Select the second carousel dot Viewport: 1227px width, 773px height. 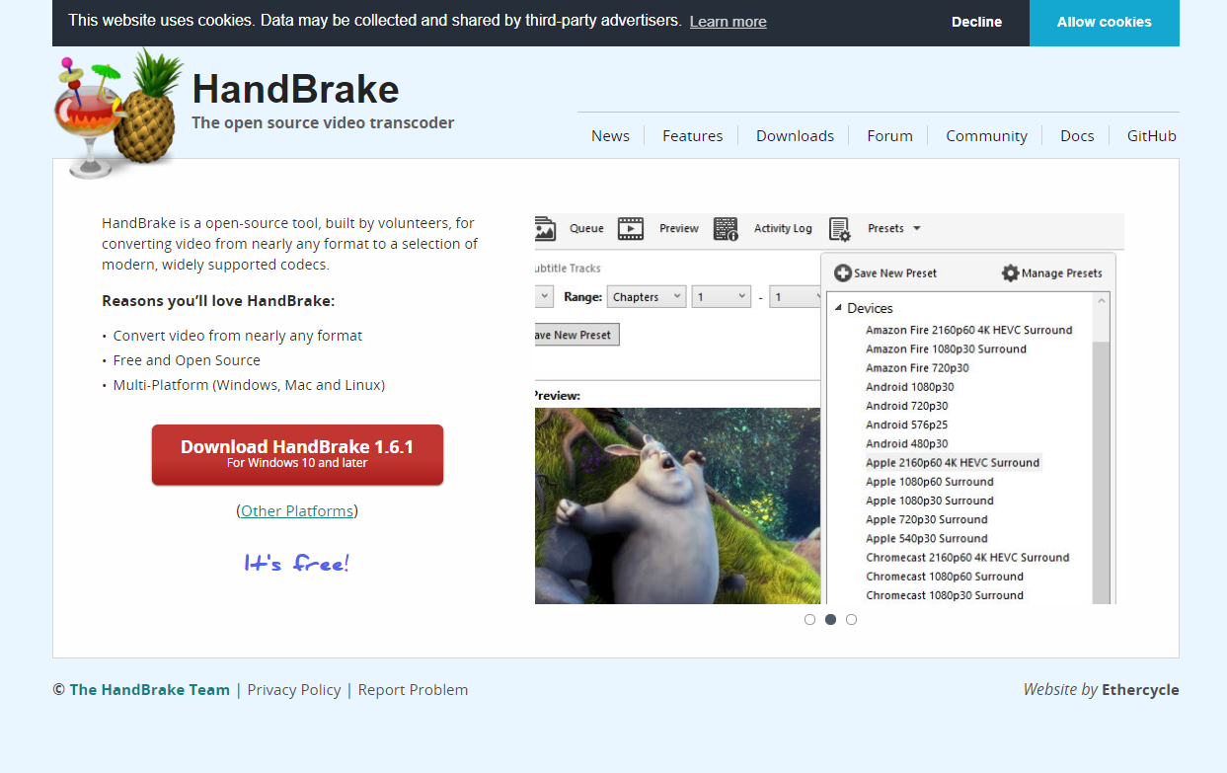[830, 620]
